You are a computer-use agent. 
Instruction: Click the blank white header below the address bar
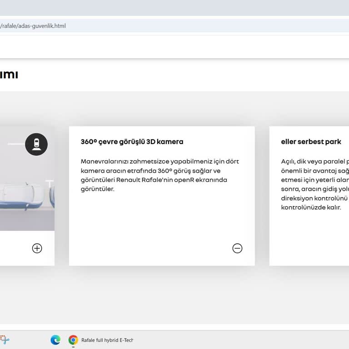[x=174, y=47]
